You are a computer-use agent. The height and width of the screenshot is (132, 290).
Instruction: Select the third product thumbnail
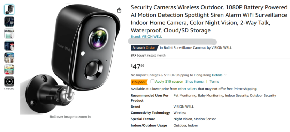click(9, 34)
